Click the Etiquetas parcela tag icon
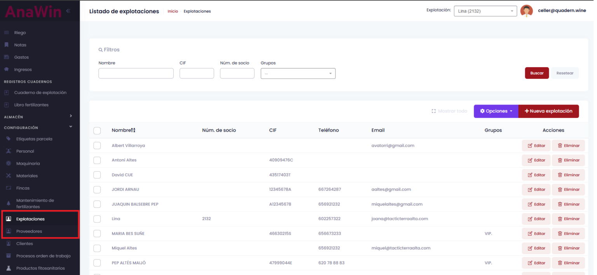The image size is (597, 275). tap(8, 139)
